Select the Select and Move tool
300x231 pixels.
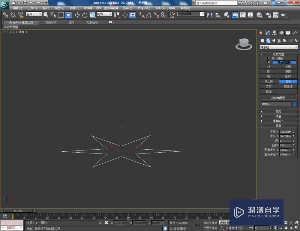click(77, 15)
